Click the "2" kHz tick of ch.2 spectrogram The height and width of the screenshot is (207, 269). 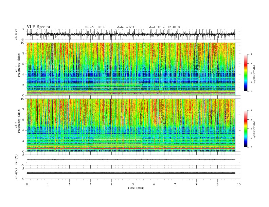pos(24,141)
